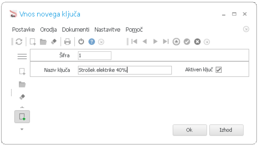Click the Naziv ključa input field
The image size is (258, 146).
pyautogui.click(x=125, y=70)
